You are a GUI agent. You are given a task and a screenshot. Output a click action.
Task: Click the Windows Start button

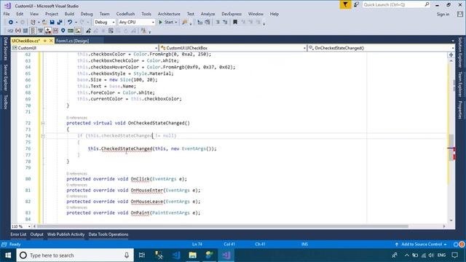8,255
